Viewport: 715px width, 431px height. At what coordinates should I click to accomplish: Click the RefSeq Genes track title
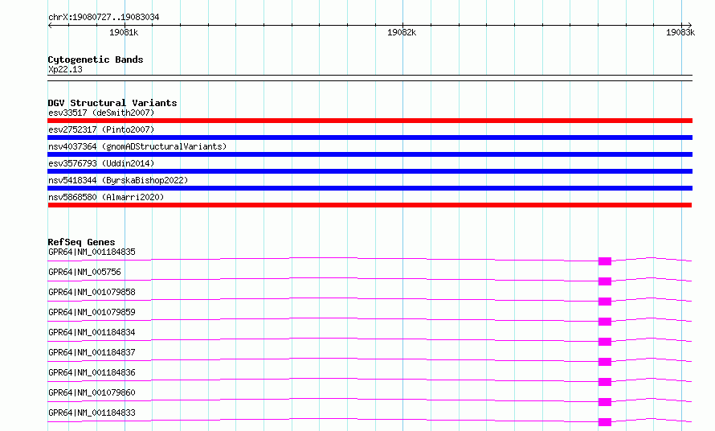81,242
